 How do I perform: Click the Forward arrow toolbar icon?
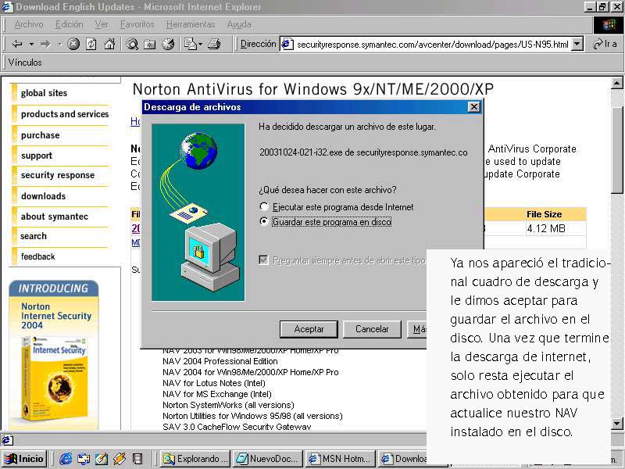pyautogui.click(x=45, y=44)
